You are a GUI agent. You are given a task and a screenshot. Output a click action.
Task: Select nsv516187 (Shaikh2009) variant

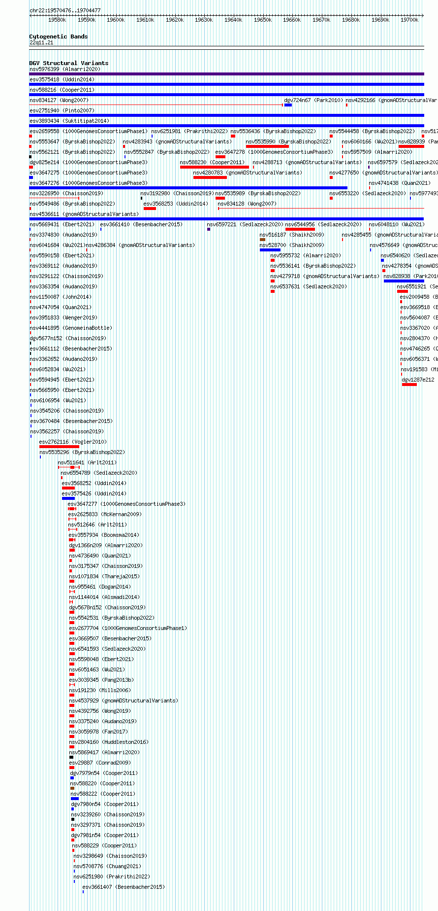292,235
